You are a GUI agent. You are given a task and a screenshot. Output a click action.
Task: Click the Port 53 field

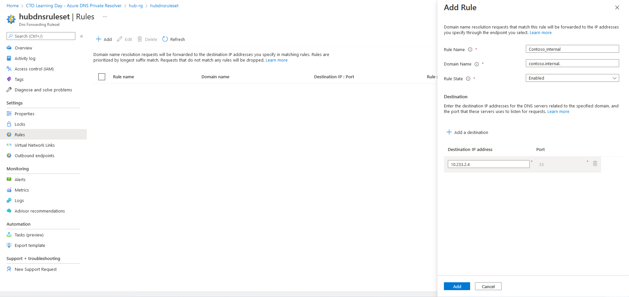[x=561, y=164]
